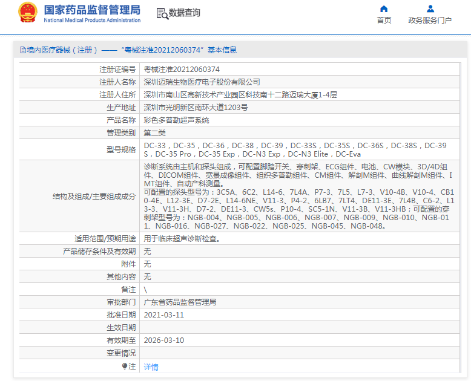Viewport: 471px width, 381px height.
Task: Click production address 深圳市光明新区南环大道1203号
Action: click(196, 108)
